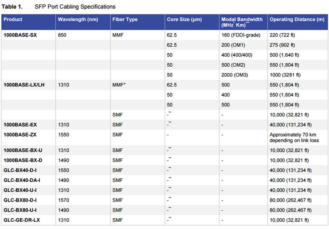Image resolution: width=329 pixels, height=230 pixels.
Task: Select the Operating Distance (m) header
Action: [x=297, y=19]
